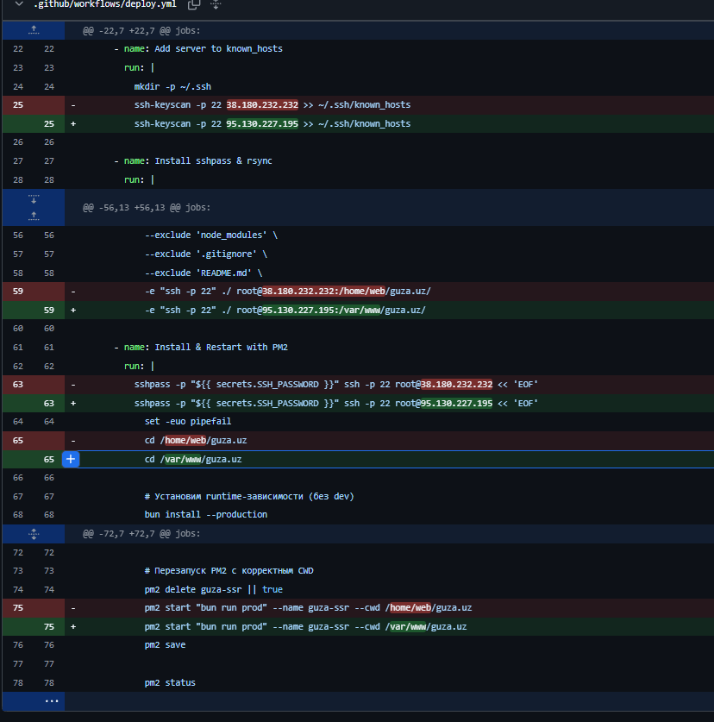Expand up above the -22,7 hunk
This screenshot has width=714, height=722.
point(33,30)
